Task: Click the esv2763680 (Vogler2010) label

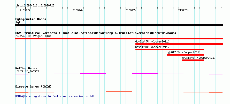Action: pyautogui.click(x=33, y=36)
